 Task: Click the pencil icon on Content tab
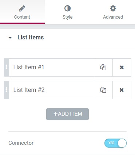tap(22, 8)
